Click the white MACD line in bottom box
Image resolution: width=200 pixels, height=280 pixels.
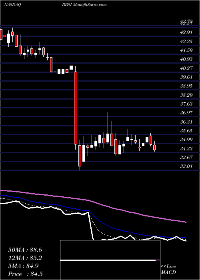[x=108, y=260]
